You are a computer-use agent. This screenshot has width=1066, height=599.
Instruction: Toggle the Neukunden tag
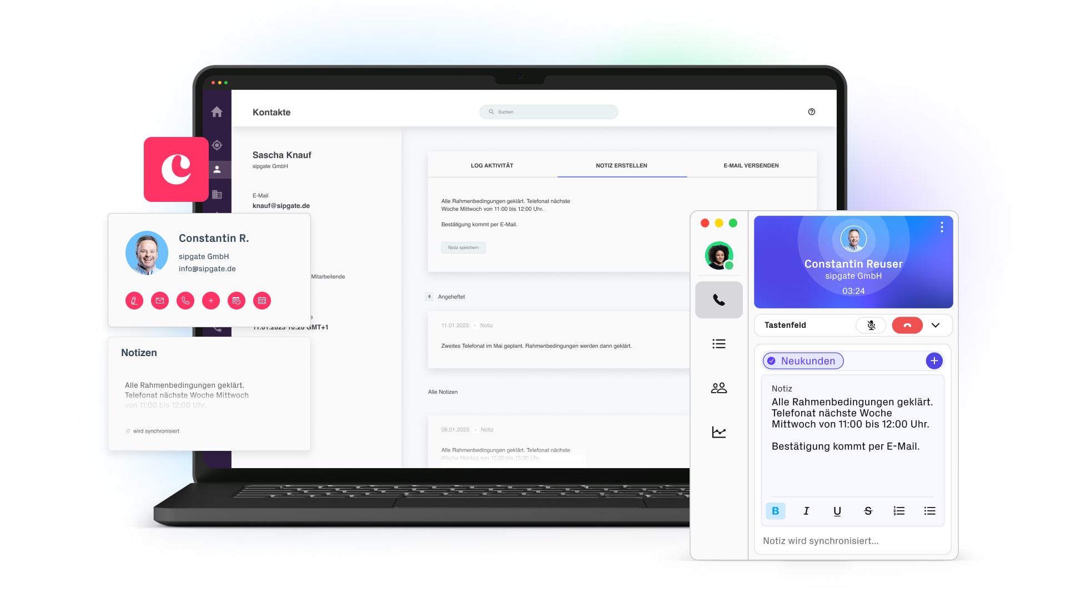coord(803,361)
